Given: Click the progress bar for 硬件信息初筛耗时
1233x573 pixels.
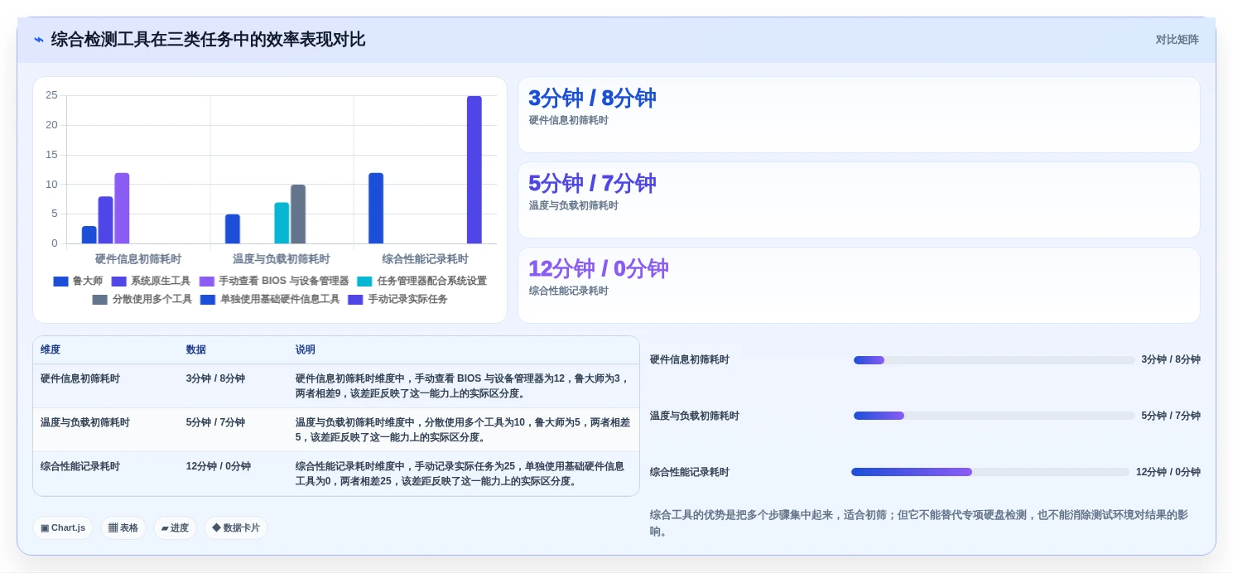Looking at the screenshot, I should (995, 360).
